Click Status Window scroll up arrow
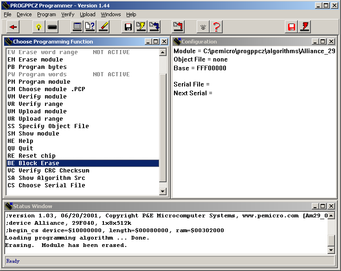 click(331, 216)
